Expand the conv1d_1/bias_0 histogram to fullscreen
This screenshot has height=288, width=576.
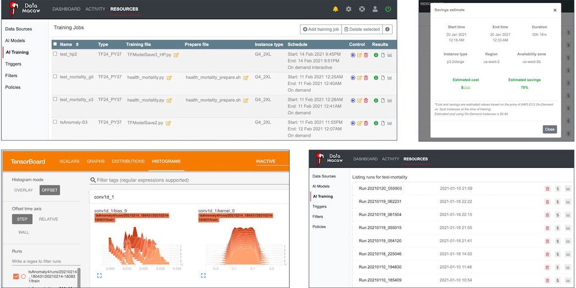[x=100, y=276]
